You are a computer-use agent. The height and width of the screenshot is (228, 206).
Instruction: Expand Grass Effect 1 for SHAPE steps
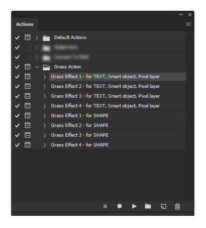(x=44, y=116)
